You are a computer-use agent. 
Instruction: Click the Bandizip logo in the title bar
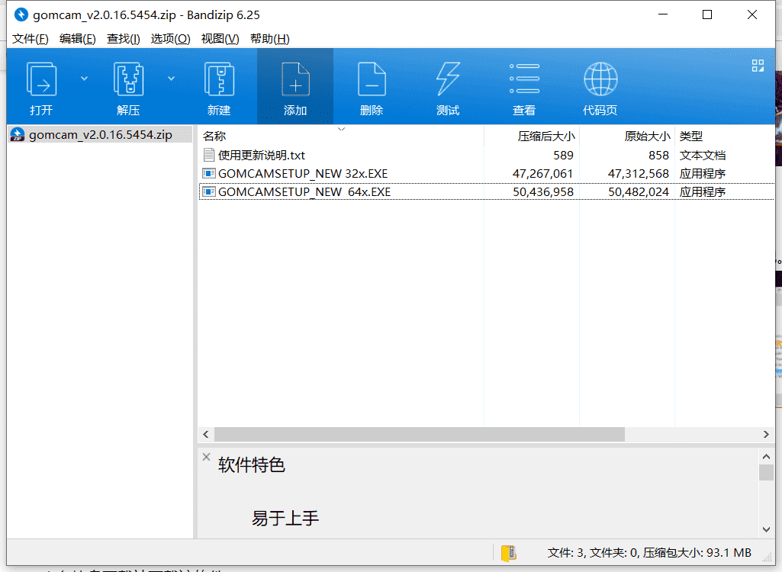point(21,14)
